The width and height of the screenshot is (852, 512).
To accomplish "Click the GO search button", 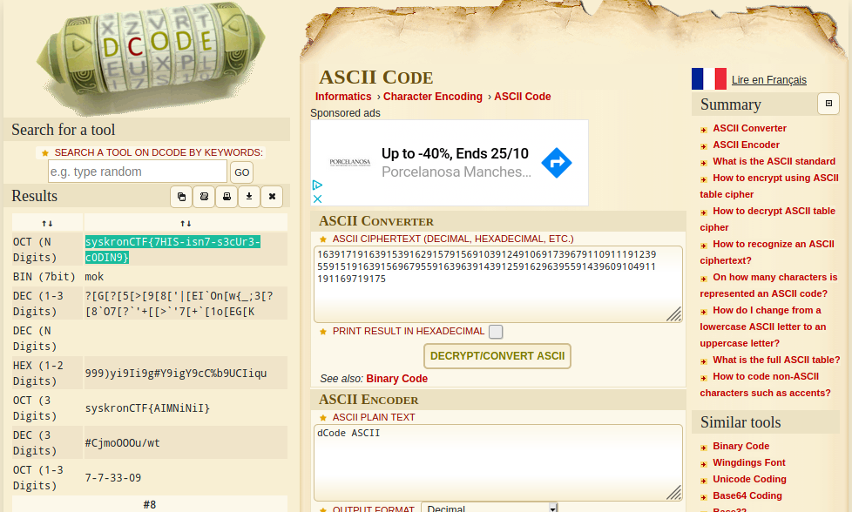I will 242,172.
